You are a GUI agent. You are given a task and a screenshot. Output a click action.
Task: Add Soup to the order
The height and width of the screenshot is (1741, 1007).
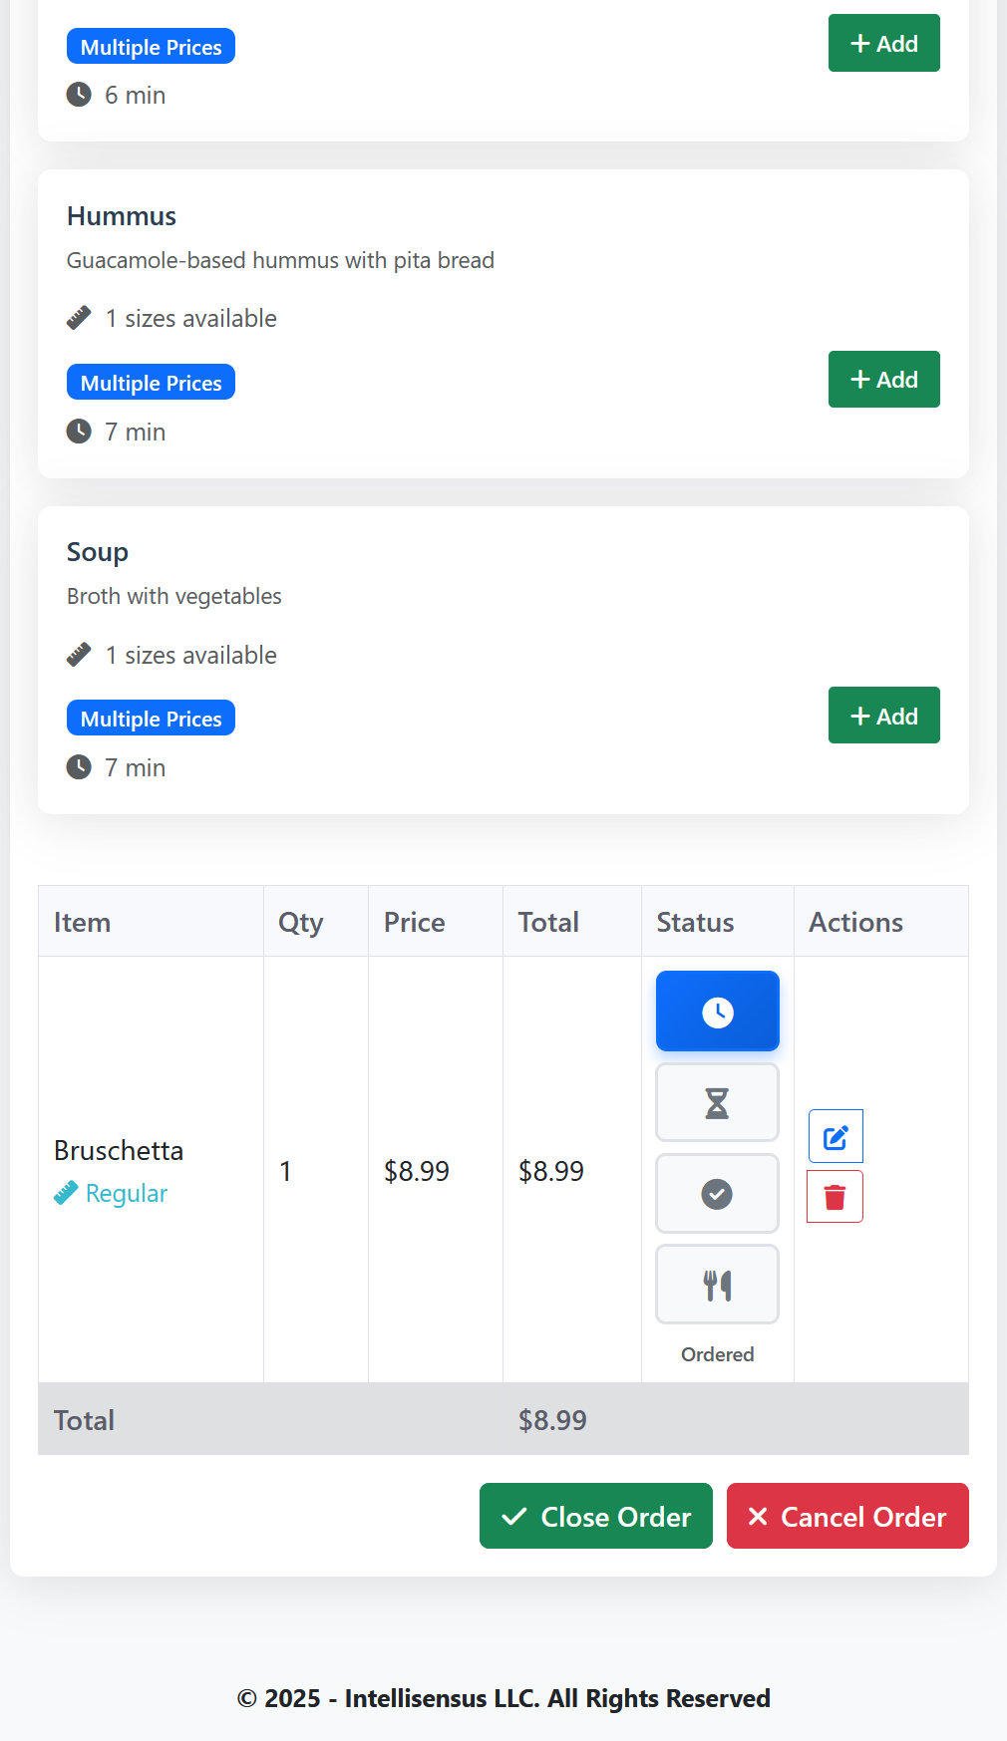(883, 716)
